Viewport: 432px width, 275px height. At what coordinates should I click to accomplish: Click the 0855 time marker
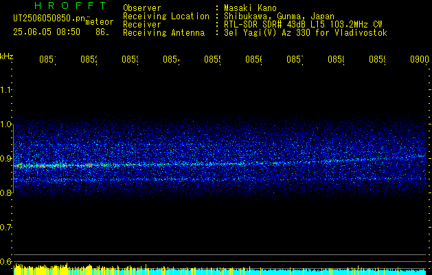pos(212,59)
